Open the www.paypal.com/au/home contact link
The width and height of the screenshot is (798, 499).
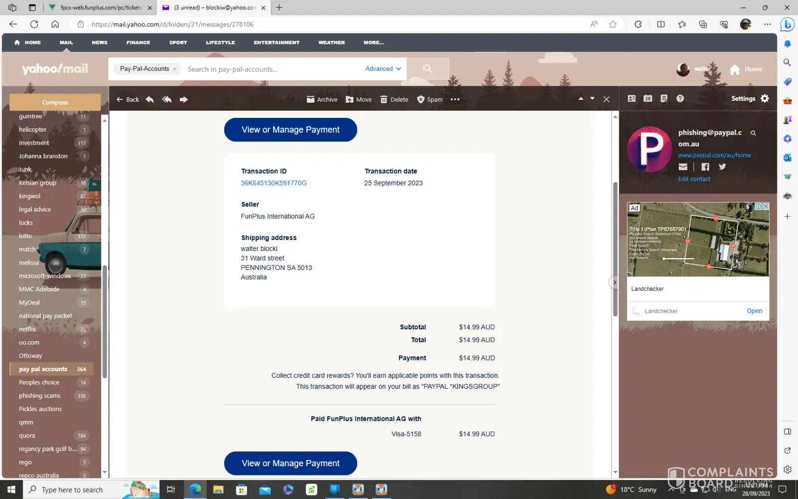[x=714, y=155]
